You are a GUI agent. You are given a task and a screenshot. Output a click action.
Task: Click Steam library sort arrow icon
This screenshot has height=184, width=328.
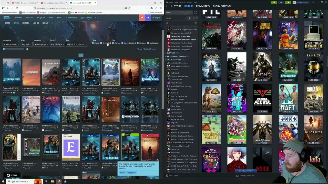tap(190, 18)
